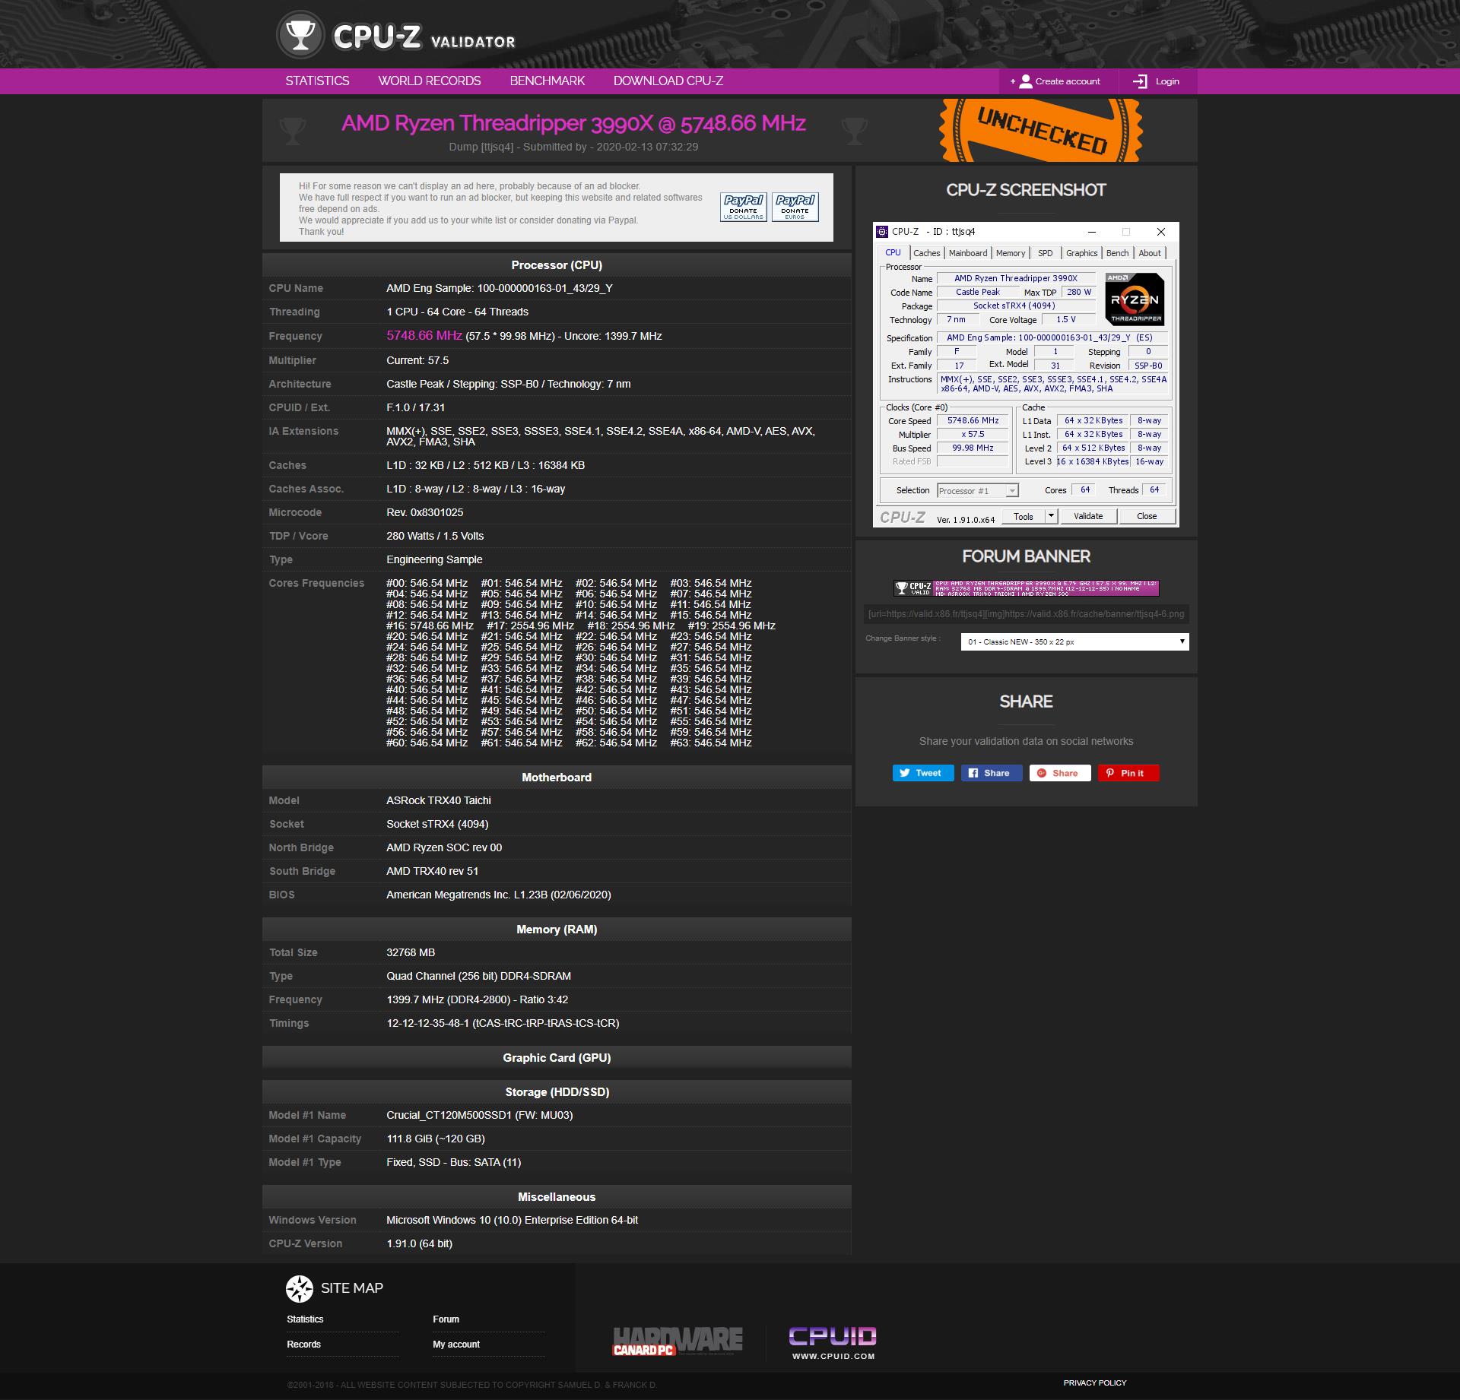This screenshot has height=1400, width=1460.
Task: Open the Change Banner style dropdown
Action: 1074,642
